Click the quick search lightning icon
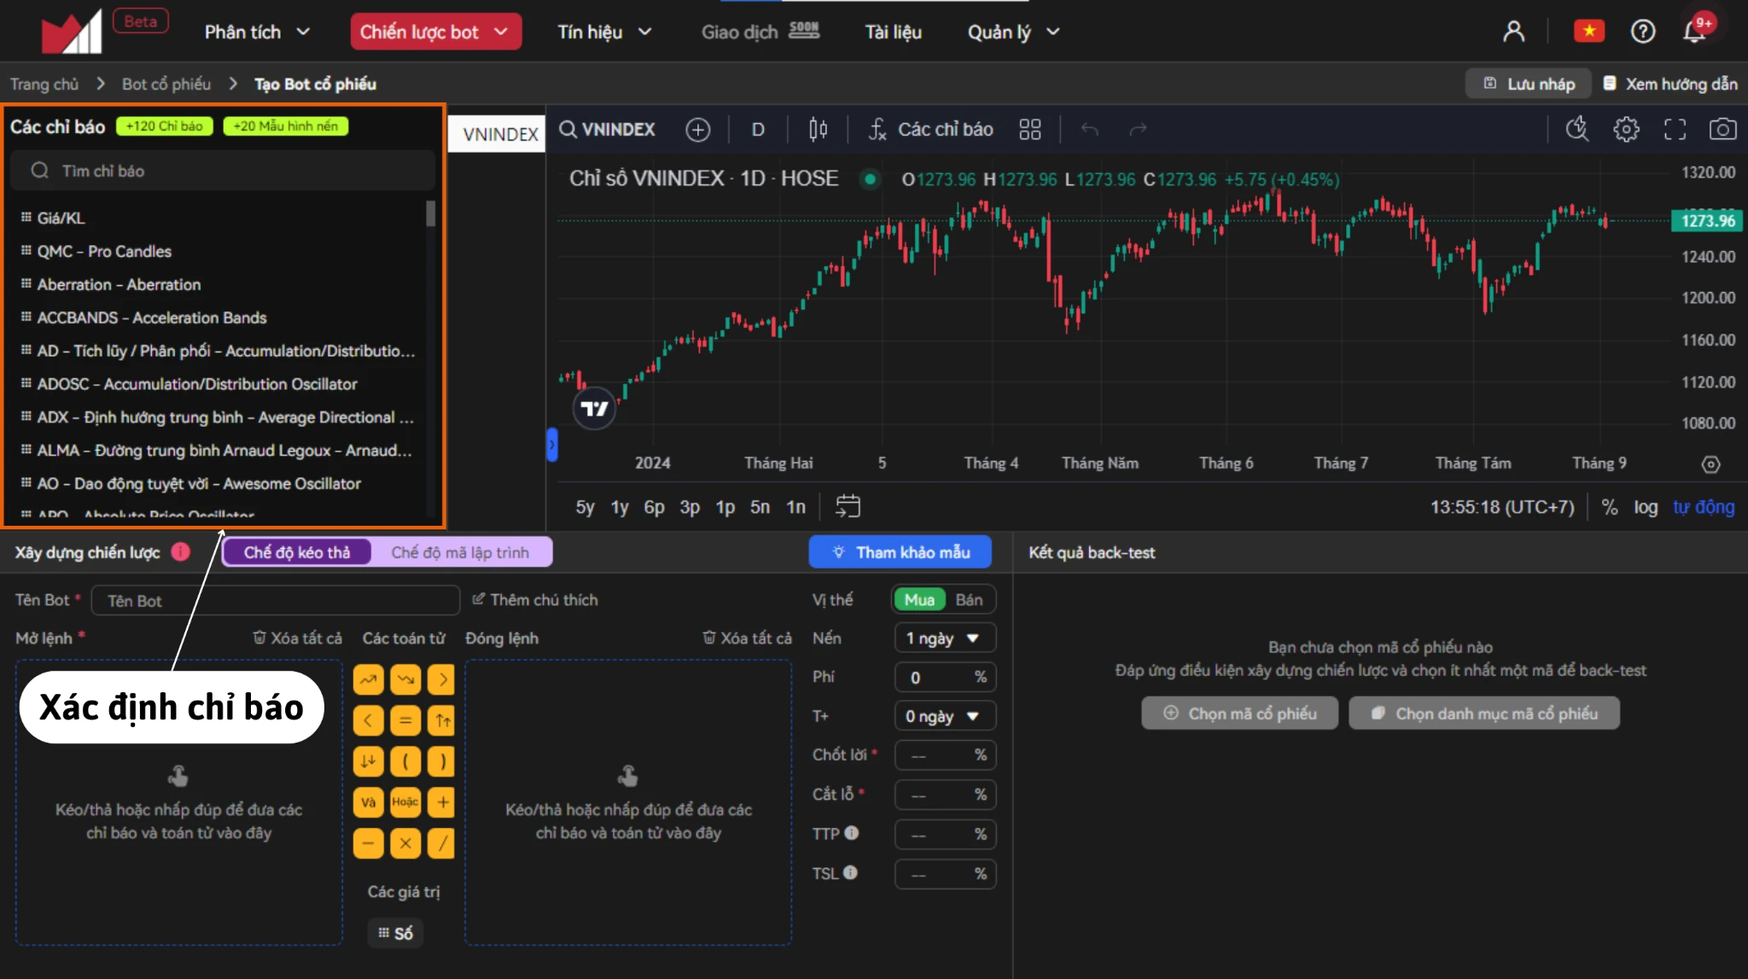This screenshot has width=1748, height=979. pyautogui.click(x=1577, y=129)
